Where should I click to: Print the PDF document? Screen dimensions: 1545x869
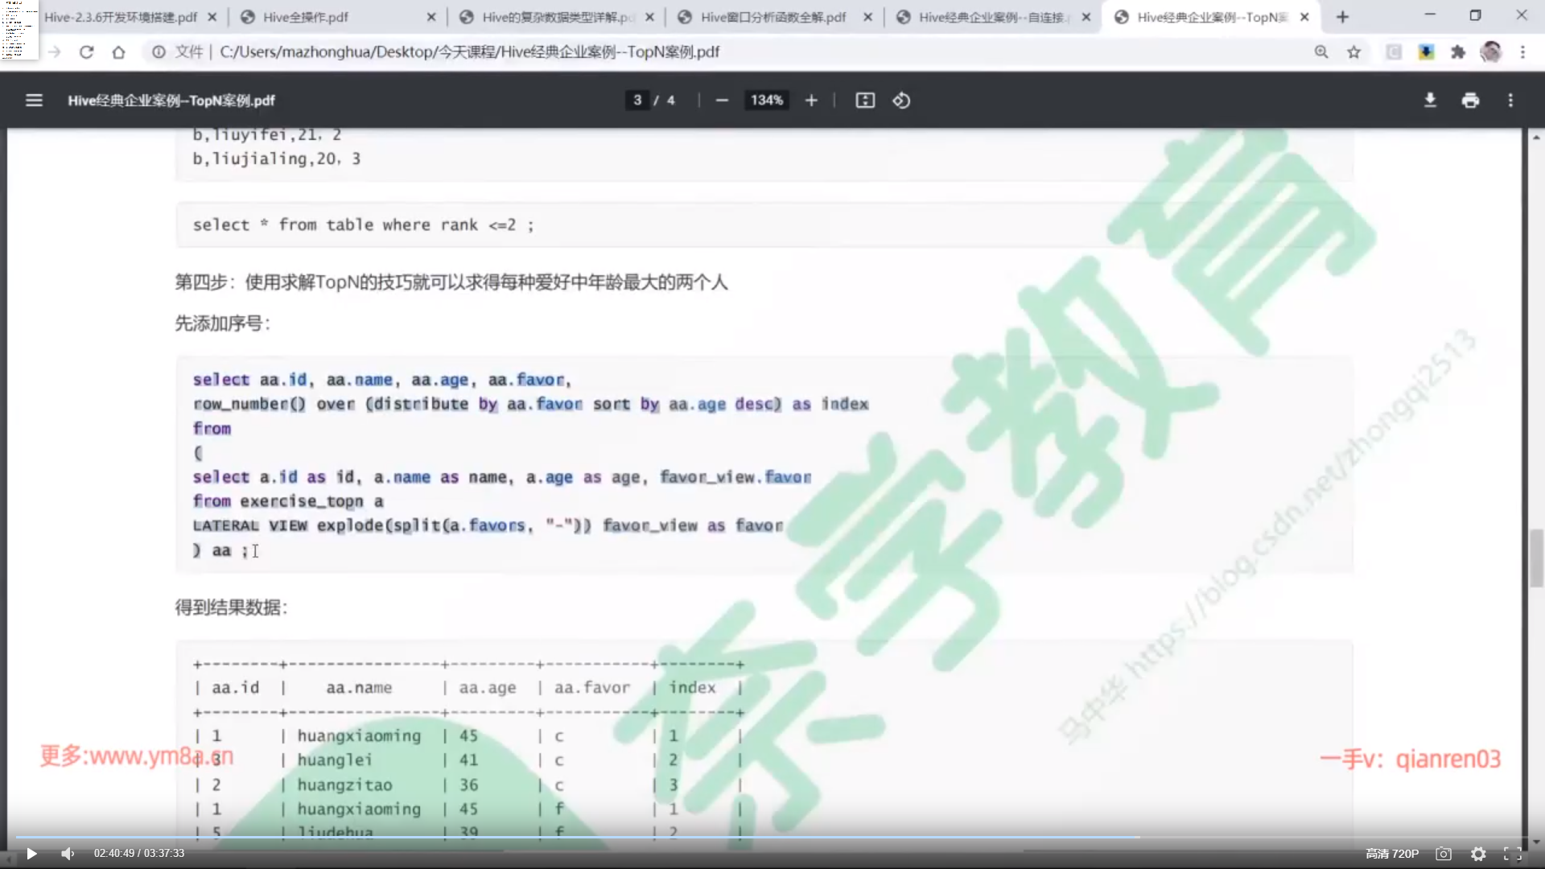click(x=1470, y=101)
